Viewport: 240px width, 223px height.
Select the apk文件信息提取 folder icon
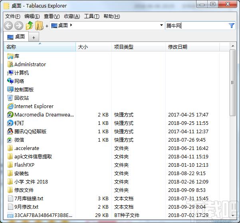click(10, 156)
